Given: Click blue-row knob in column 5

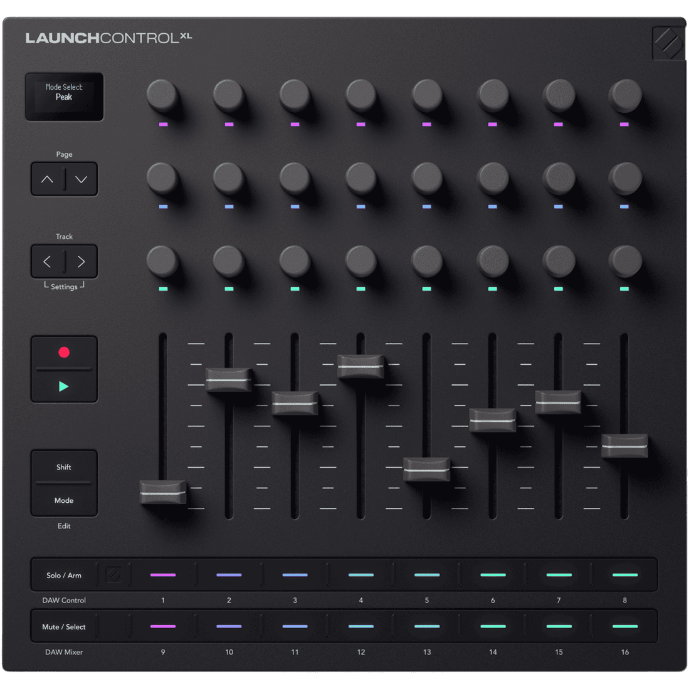Looking at the screenshot, I should (x=427, y=178).
